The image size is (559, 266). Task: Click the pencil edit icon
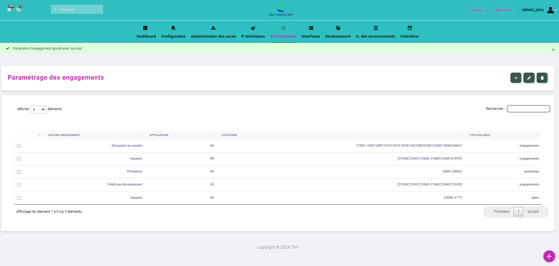tap(529, 78)
